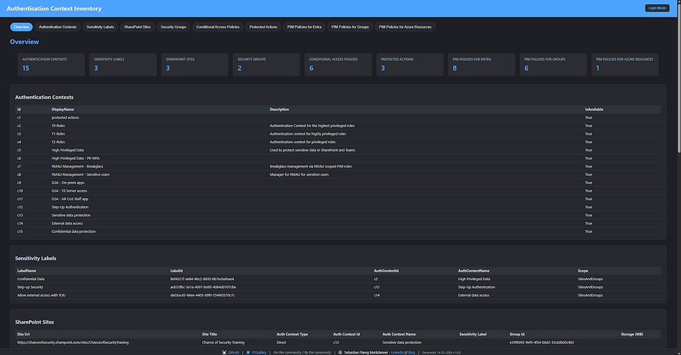Image resolution: width=681 pixels, height=355 pixels.
Task: Click the 'Step-up Security' label row
Action: [x=338, y=288]
